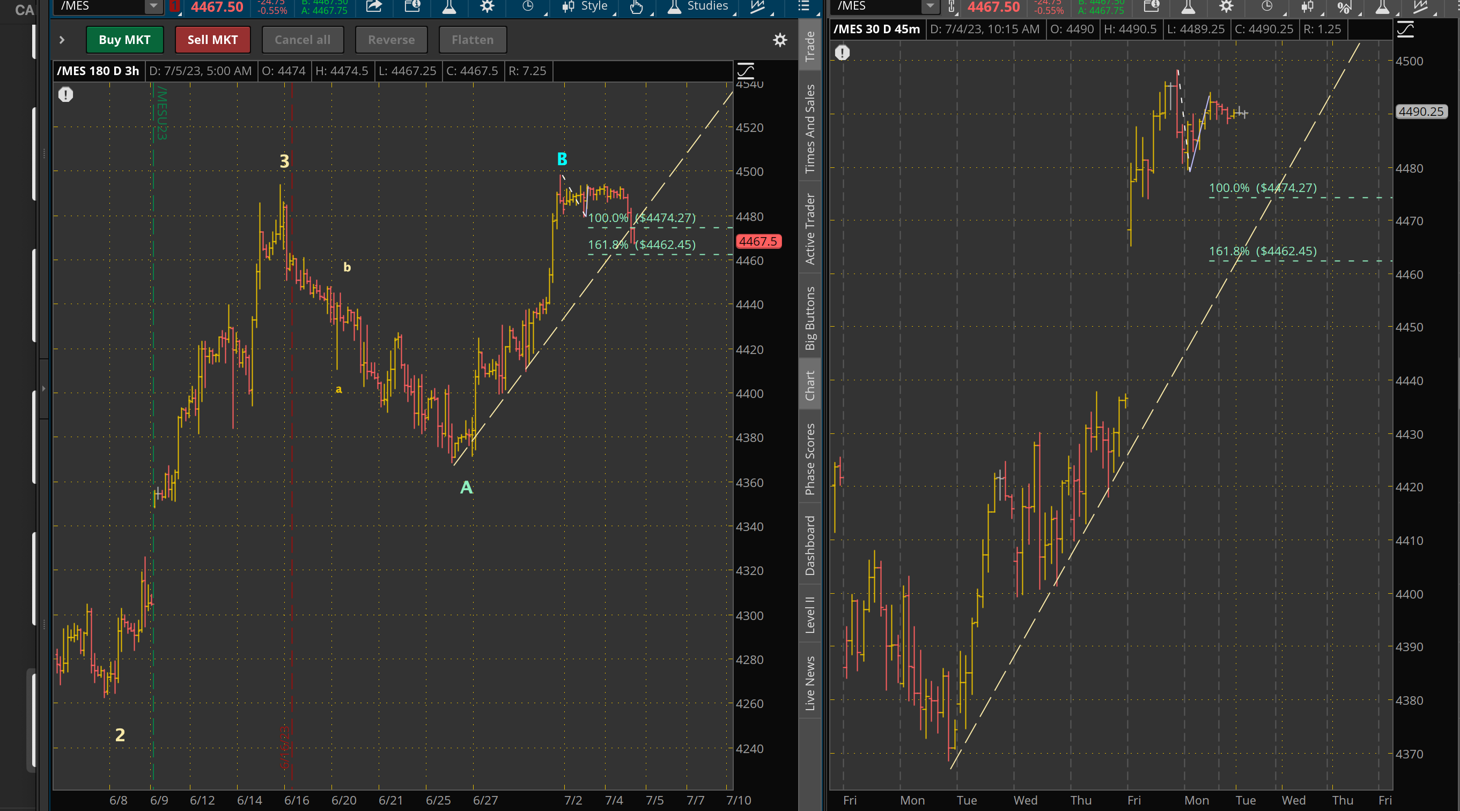This screenshot has height=811, width=1460.
Task: Open chart settings gear in left chart toolbar
Action: click(488, 6)
